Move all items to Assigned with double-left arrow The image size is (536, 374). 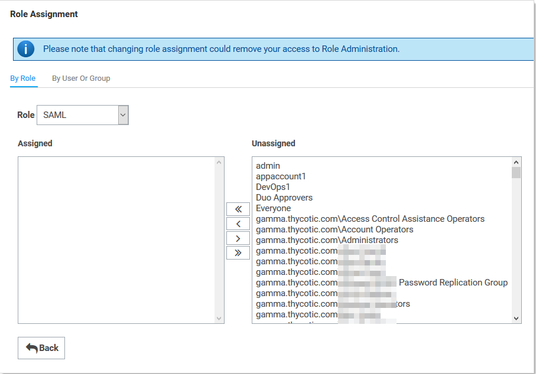point(238,209)
